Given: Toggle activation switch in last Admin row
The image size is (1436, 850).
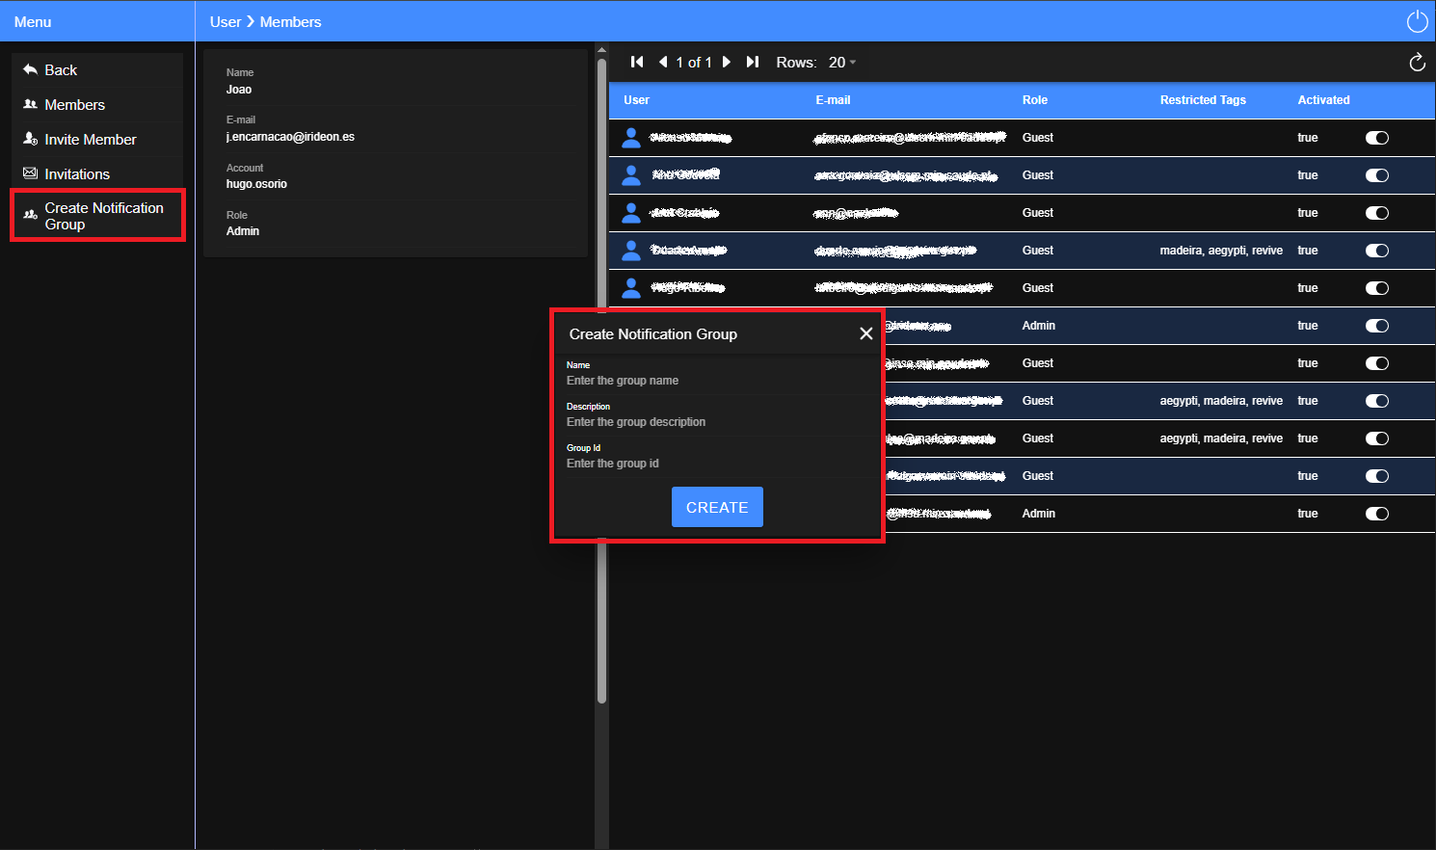Looking at the screenshot, I should (x=1377, y=514).
